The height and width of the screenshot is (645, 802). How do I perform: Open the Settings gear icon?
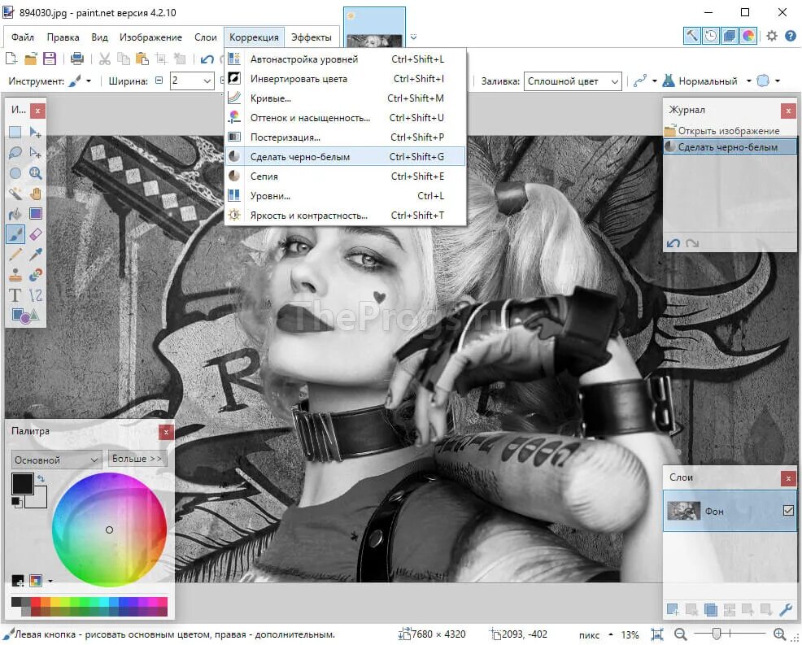coord(772,36)
